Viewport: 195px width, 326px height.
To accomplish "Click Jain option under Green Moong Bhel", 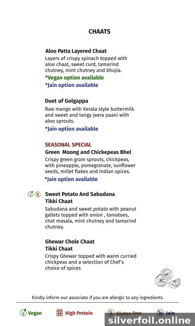I will click(x=71, y=179).
